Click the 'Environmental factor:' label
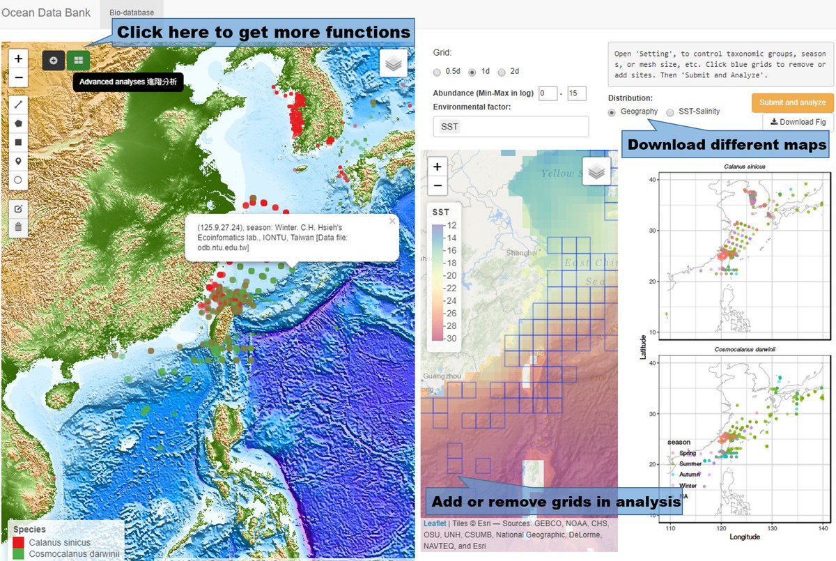This screenshot has height=561, width=836. pos(472,107)
